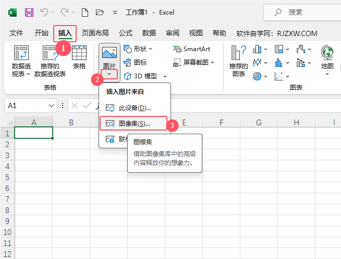Select column A header

(x=34, y=122)
